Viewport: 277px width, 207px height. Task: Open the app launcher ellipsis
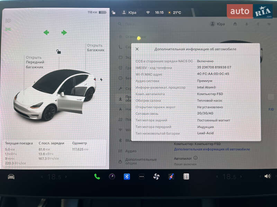point(141,176)
